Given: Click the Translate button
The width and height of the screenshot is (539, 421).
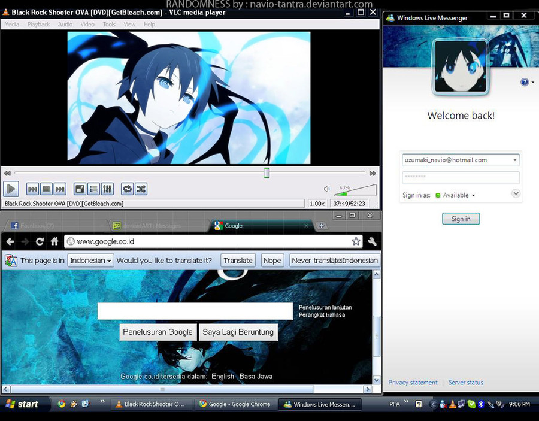Looking at the screenshot, I should pos(238,261).
